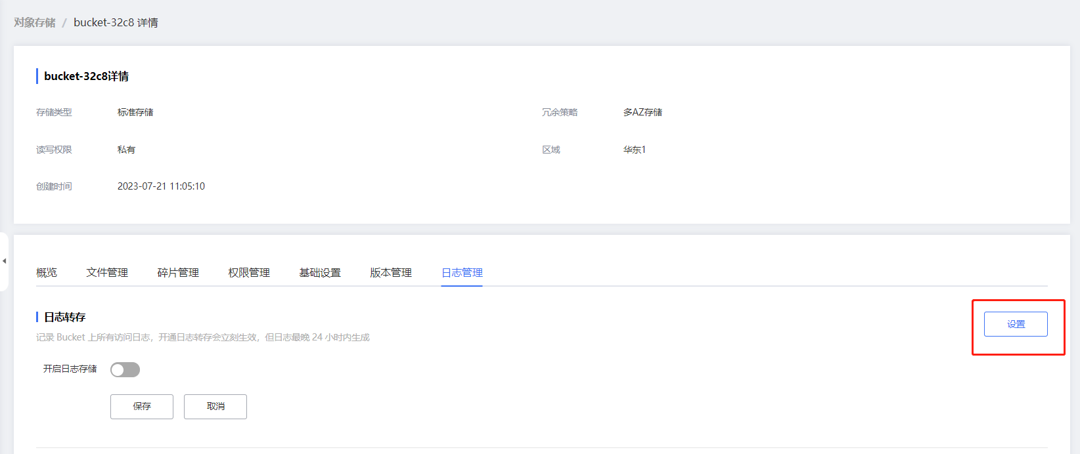Click the creation time 2023-07-21 11:05:10
This screenshot has height=454, width=1080.
click(x=161, y=186)
